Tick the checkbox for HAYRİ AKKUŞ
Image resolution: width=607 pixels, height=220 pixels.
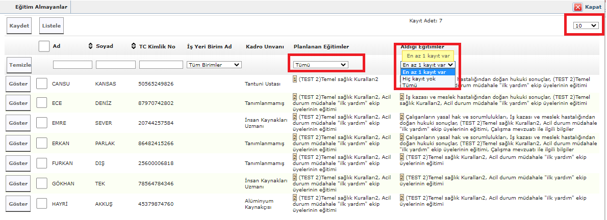pos(42,203)
